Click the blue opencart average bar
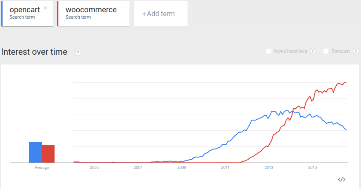Image resolution: width=361 pixels, height=188 pixels. pyautogui.click(x=35, y=152)
